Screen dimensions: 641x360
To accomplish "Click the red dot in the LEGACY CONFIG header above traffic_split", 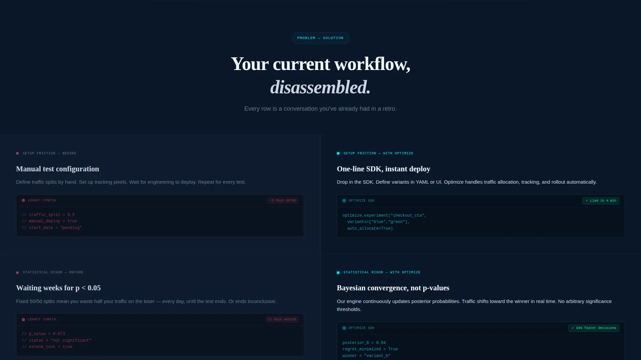I will [23, 200].
